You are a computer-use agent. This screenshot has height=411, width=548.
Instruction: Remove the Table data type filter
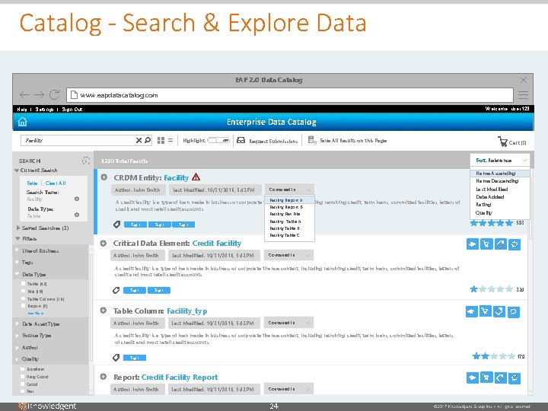click(77, 215)
